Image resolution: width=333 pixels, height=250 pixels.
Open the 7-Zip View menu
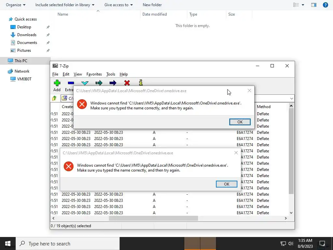[x=78, y=74]
